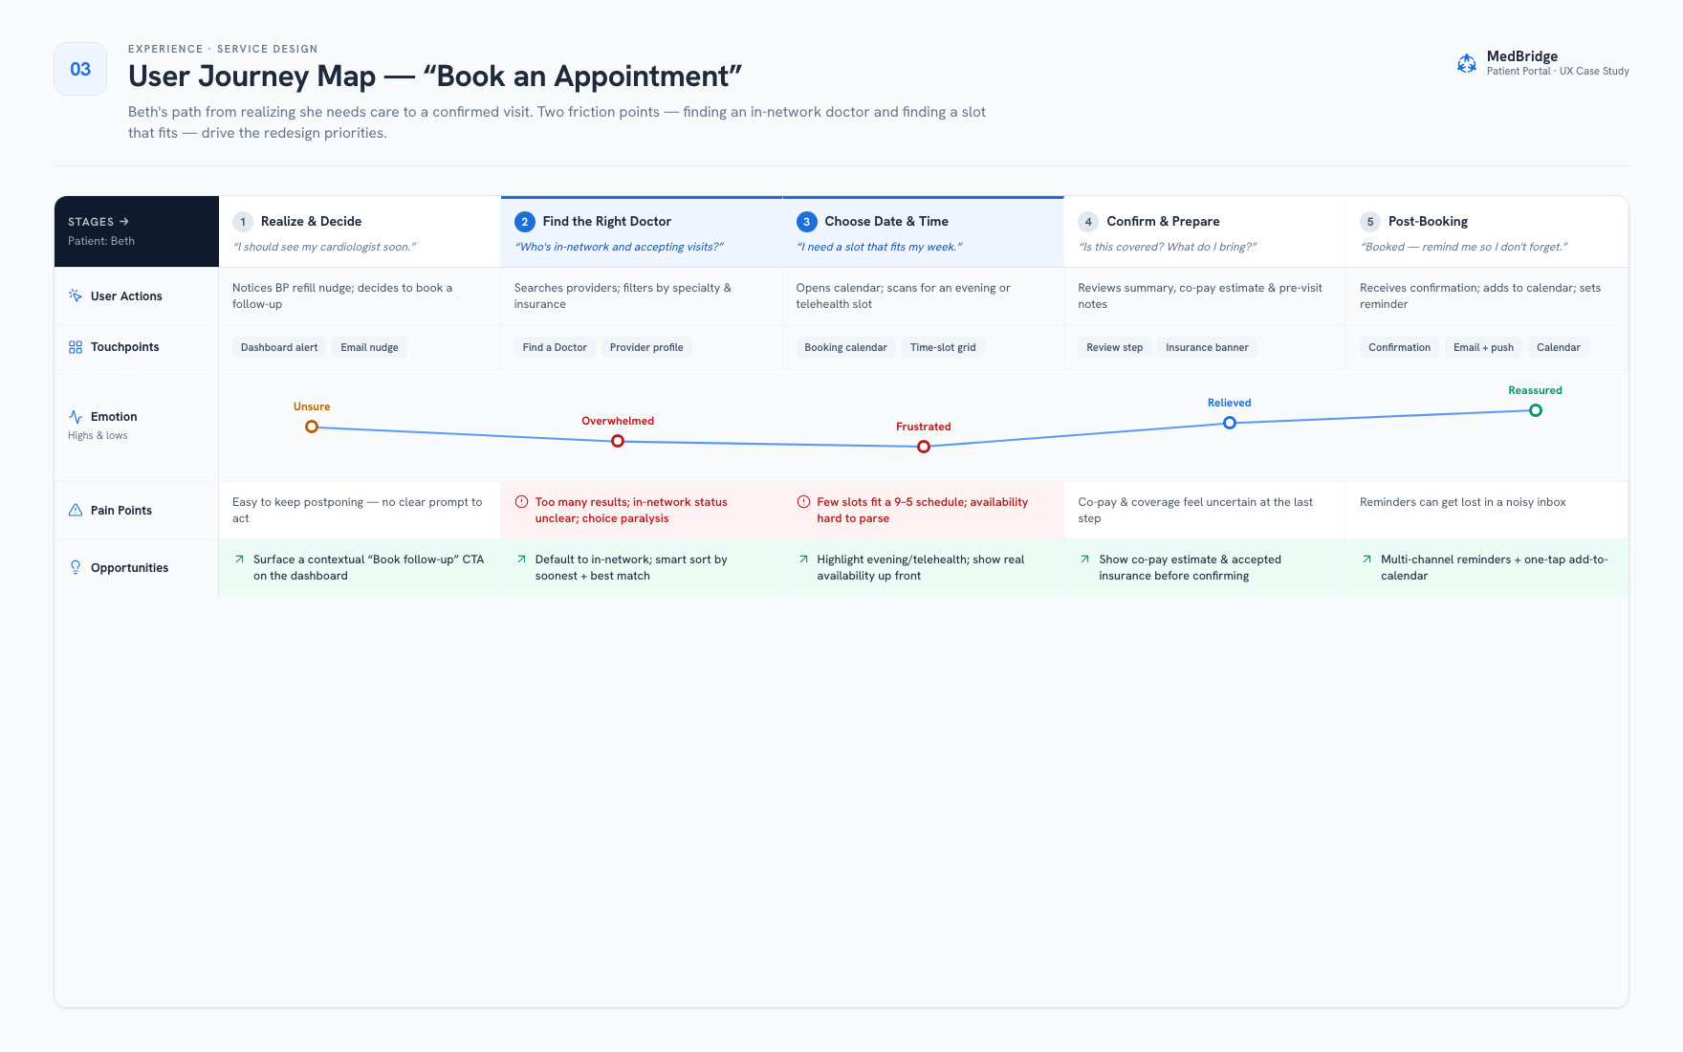
Task: Click the Emotion pulse icon
Action: pos(76,417)
